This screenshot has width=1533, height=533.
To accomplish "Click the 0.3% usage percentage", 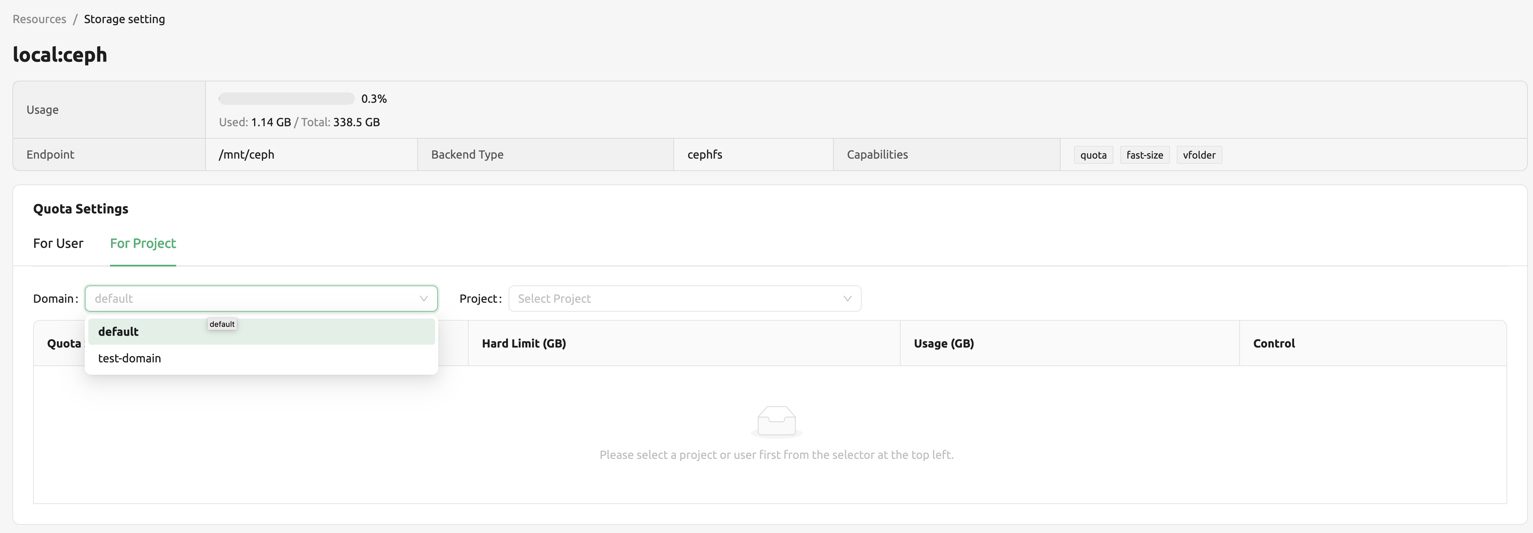I will coord(374,99).
